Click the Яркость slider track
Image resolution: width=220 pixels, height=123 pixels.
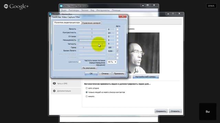92,29
